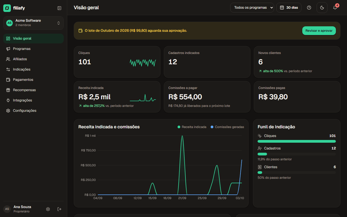Click 'R$ 174,80 já liberados para o próximo lote'
The height and width of the screenshot is (217, 347).
pos(199,106)
